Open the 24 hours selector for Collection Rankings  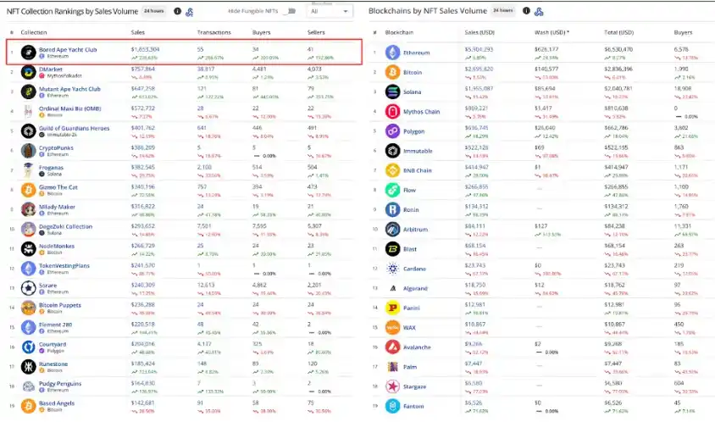tap(153, 11)
